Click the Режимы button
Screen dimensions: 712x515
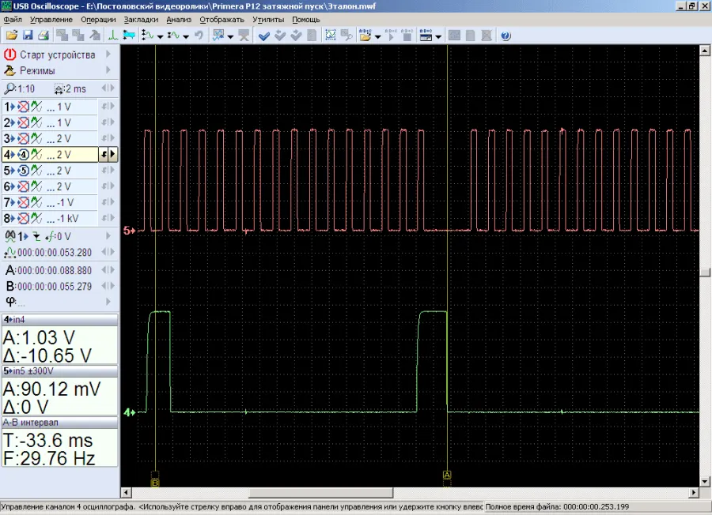[x=37, y=71]
